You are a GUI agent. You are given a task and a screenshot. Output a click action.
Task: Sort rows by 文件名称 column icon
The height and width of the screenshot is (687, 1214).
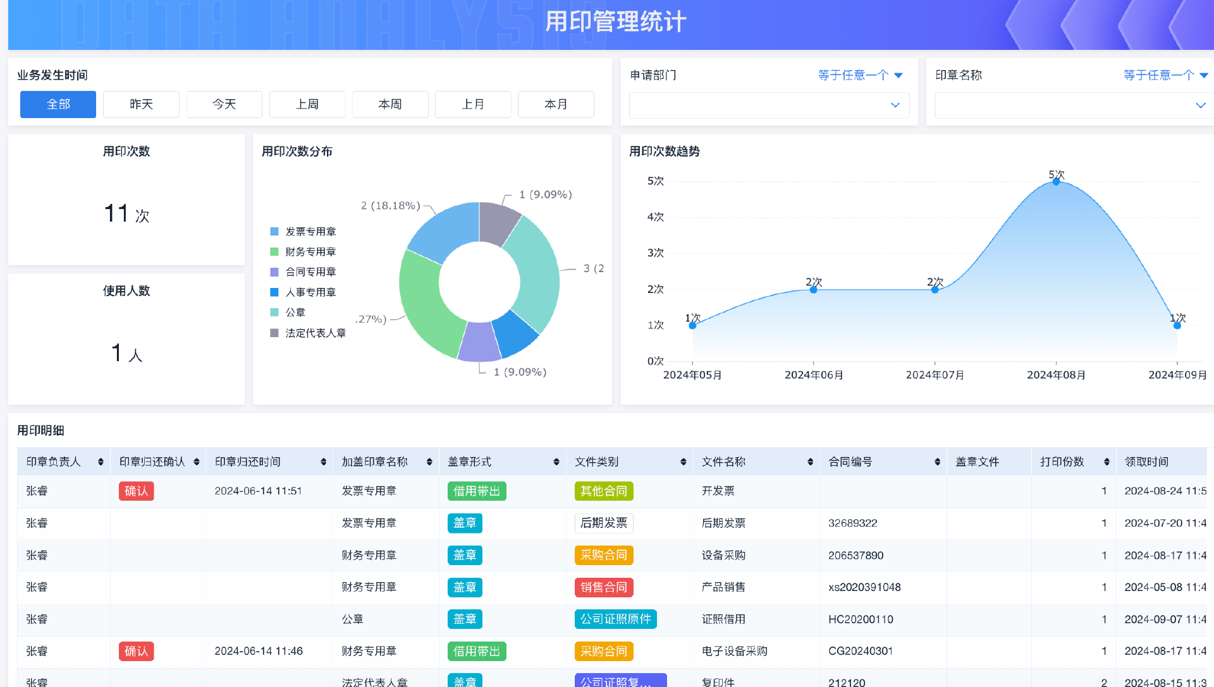point(810,462)
